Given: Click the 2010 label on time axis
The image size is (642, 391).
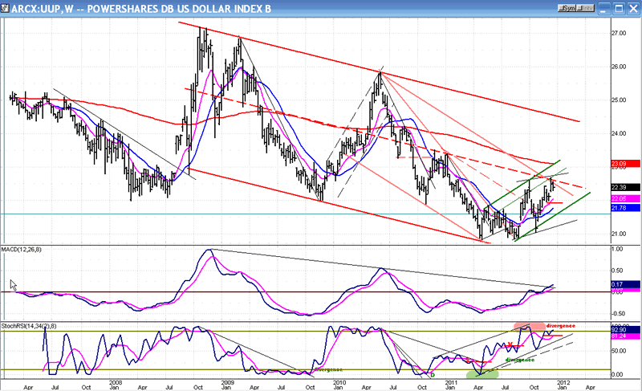Looking at the screenshot, I should (339, 384).
